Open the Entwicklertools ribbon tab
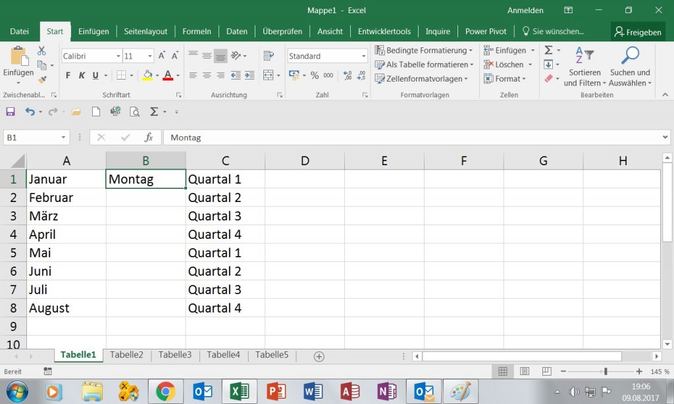674x404 pixels. [x=384, y=32]
